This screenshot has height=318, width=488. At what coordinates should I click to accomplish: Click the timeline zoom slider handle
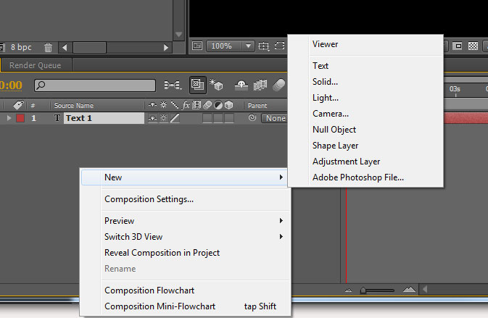[x=363, y=290]
